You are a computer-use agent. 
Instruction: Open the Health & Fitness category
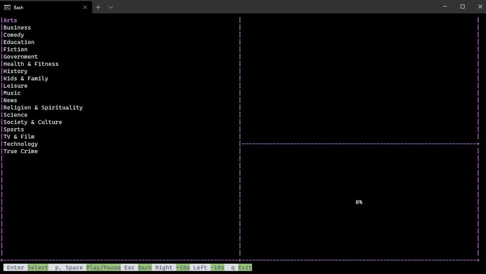(31, 64)
